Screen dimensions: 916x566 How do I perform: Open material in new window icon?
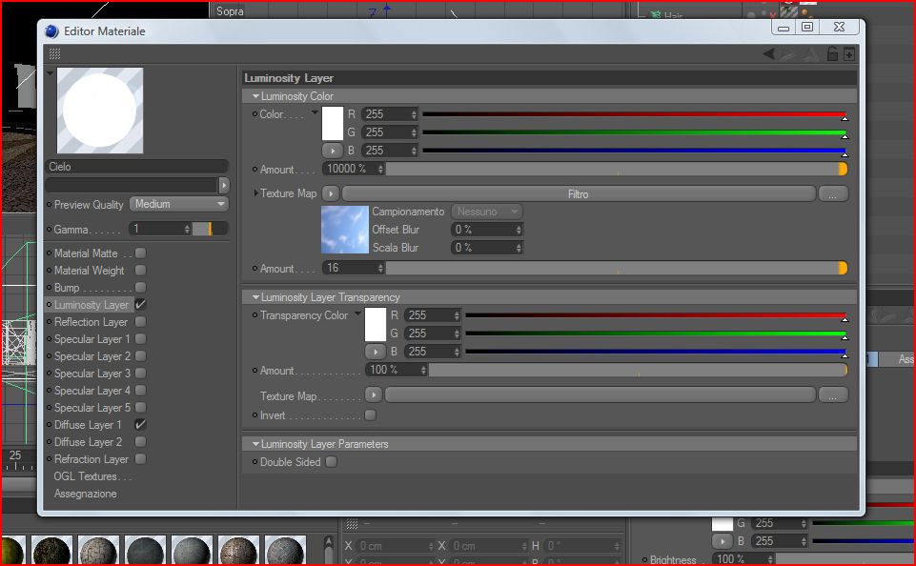(x=849, y=54)
